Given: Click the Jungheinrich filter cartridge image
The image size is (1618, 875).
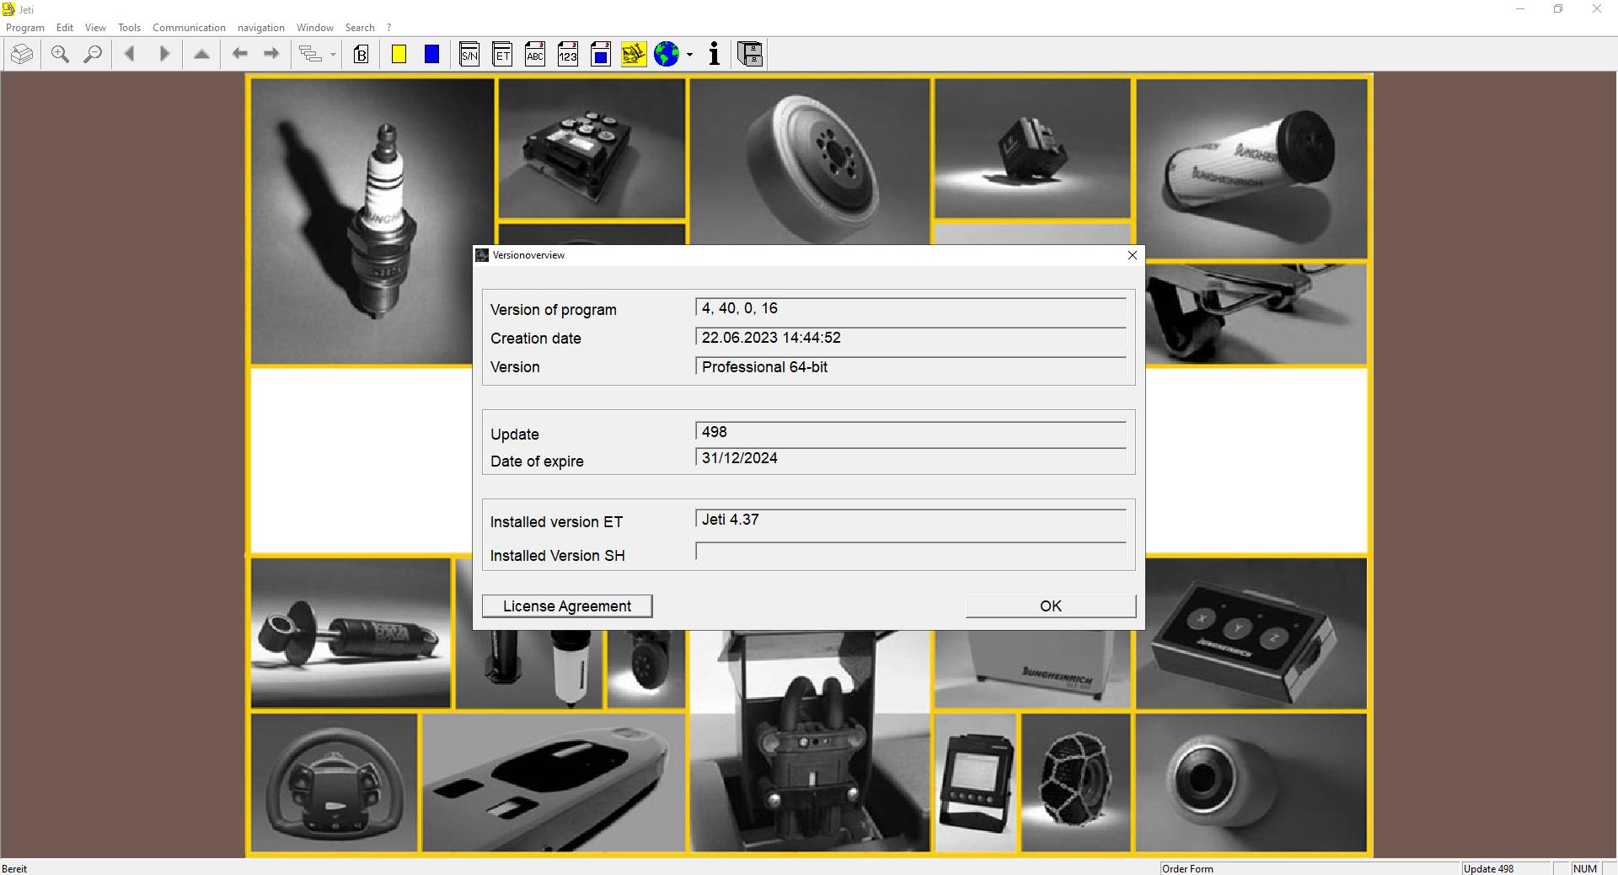Looking at the screenshot, I should click(x=1251, y=168).
